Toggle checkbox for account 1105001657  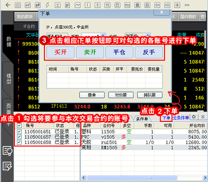tap(19, 137)
